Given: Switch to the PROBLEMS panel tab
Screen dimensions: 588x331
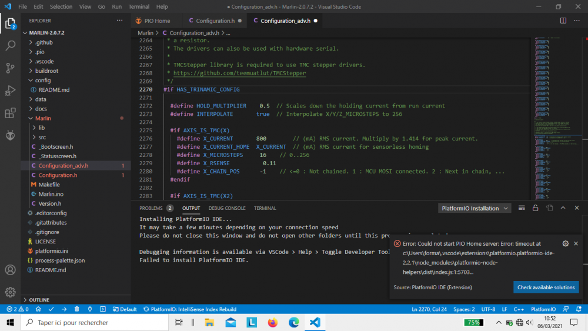Looking at the screenshot, I should [151, 208].
